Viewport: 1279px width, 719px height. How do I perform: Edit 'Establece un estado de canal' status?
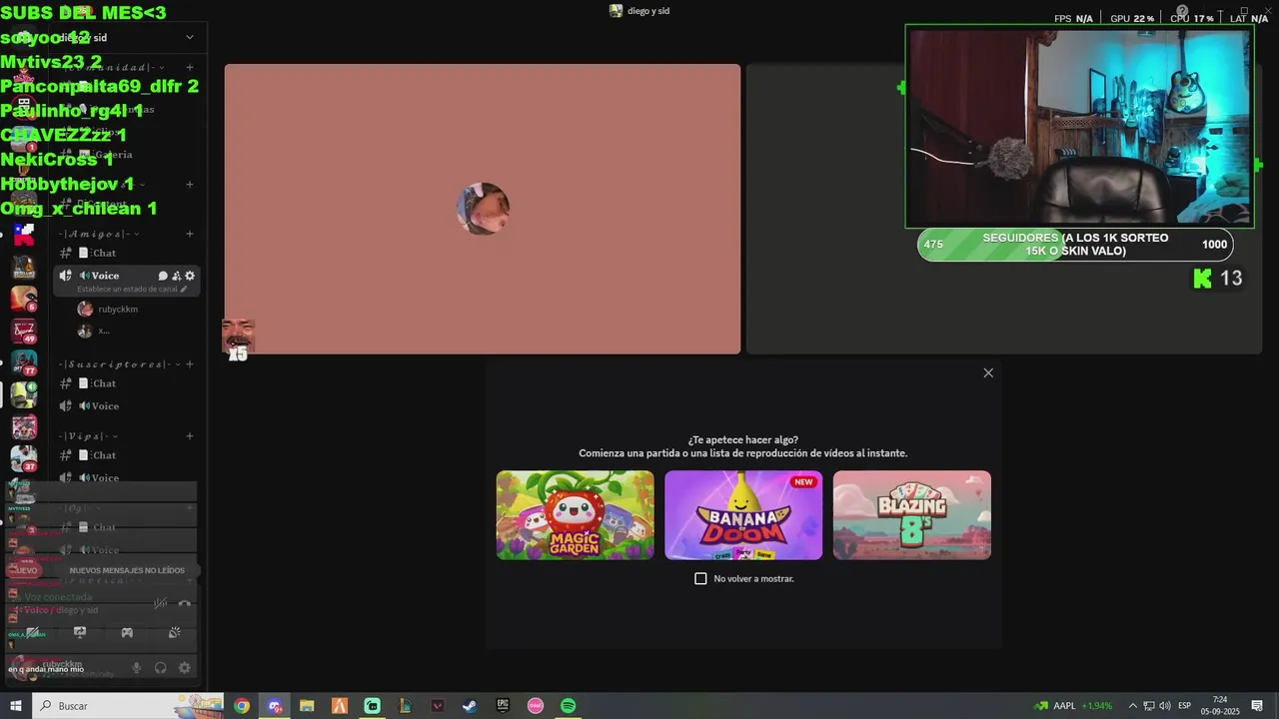[132, 289]
